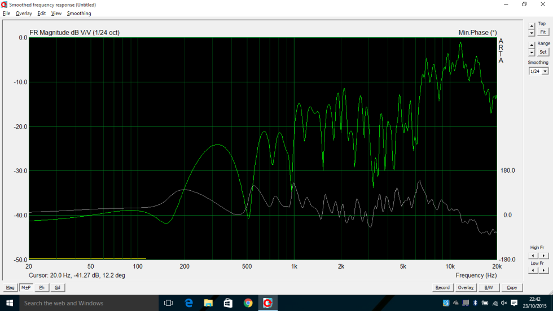Open Microsoft Edge from the taskbar
This screenshot has height=311, width=553.
coord(188,303)
